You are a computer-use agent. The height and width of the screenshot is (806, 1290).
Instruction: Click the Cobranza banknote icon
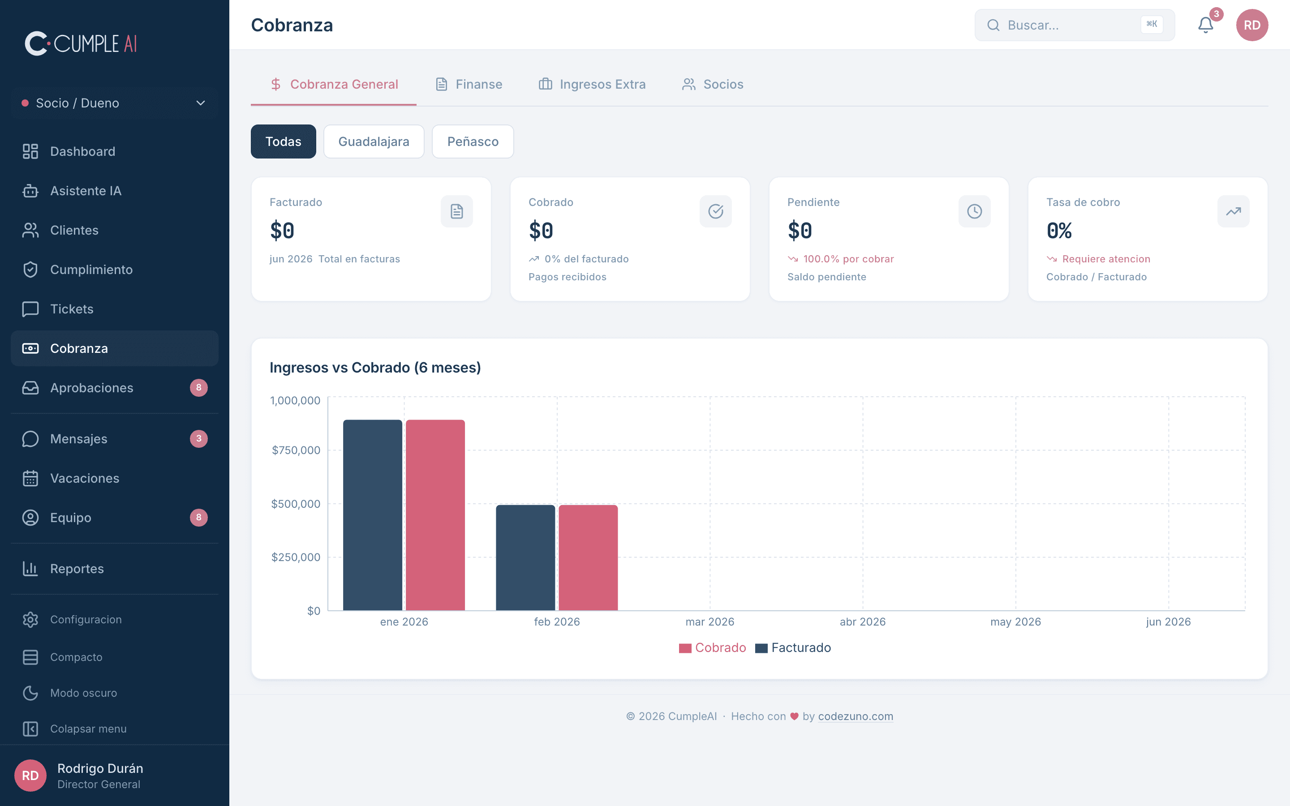click(x=30, y=349)
